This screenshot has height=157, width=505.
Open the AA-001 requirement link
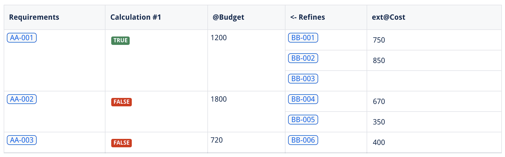pyautogui.click(x=22, y=38)
